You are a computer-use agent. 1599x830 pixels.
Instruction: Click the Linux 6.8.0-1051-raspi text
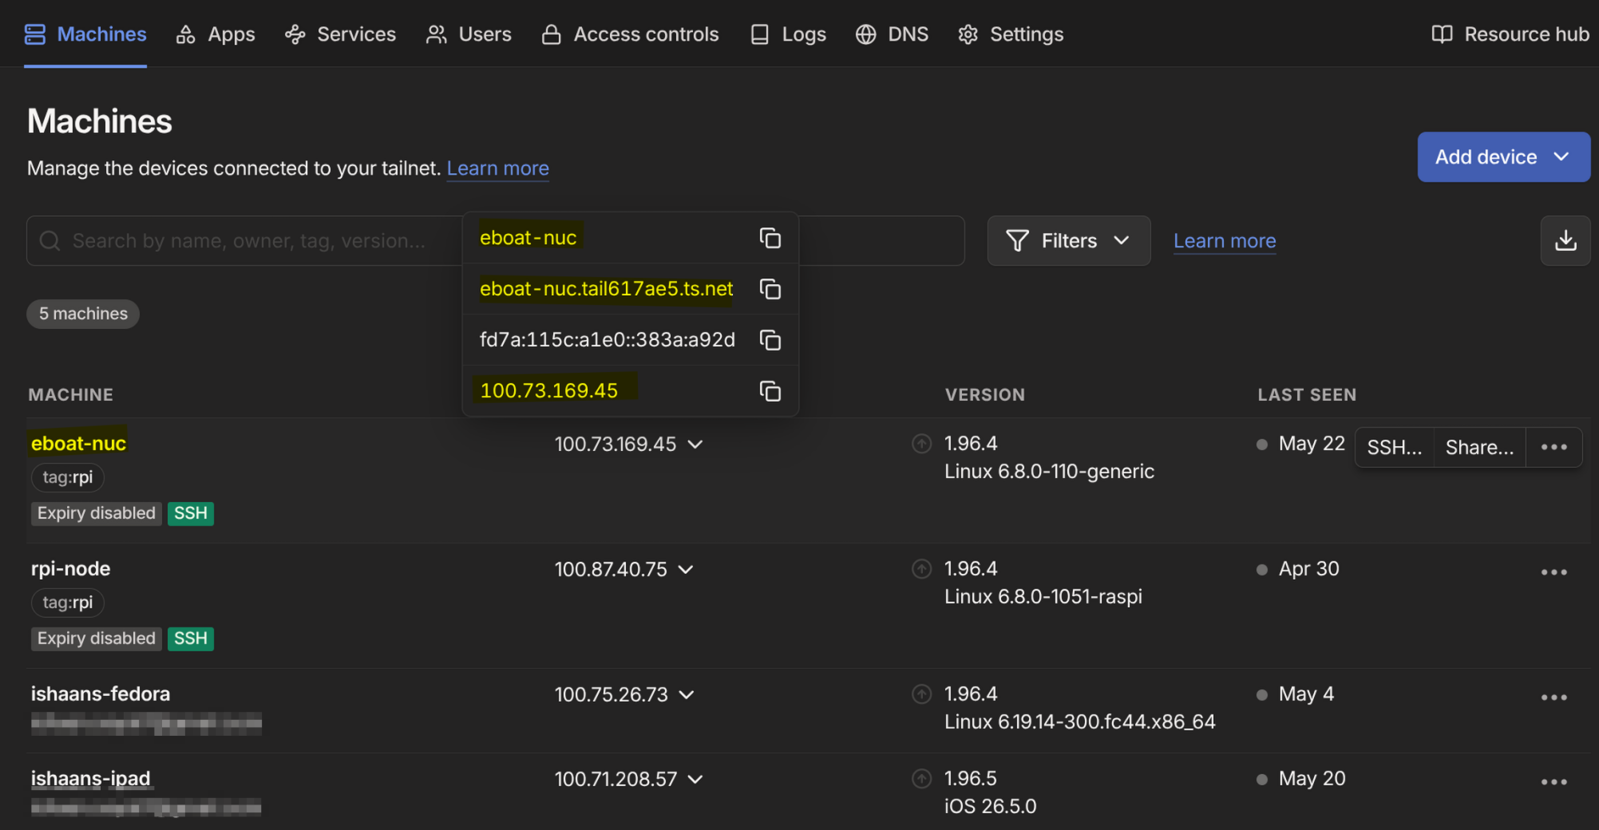click(x=1043, y=597)
